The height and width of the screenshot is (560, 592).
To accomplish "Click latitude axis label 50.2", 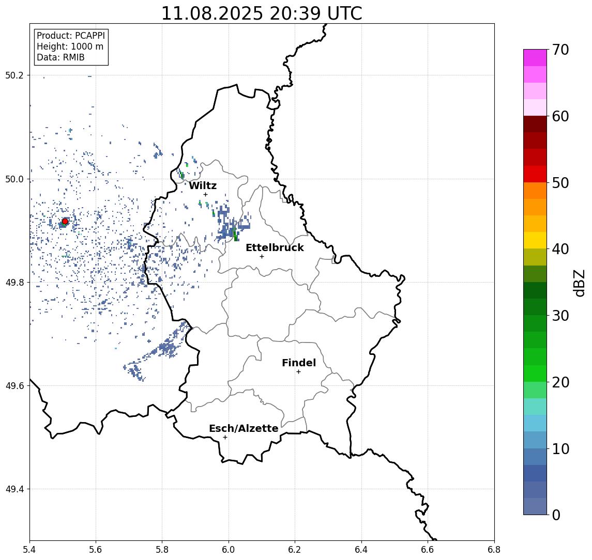I will 14,75.
